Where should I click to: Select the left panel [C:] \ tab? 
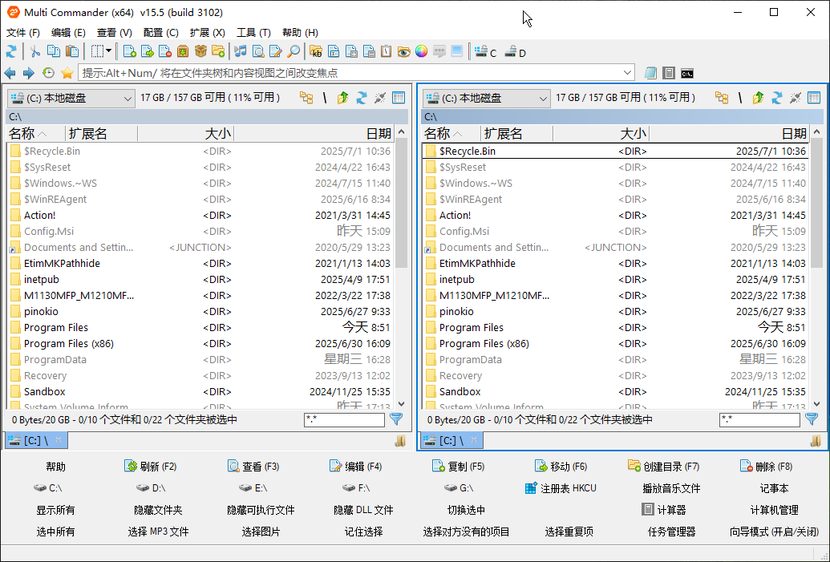36,440
